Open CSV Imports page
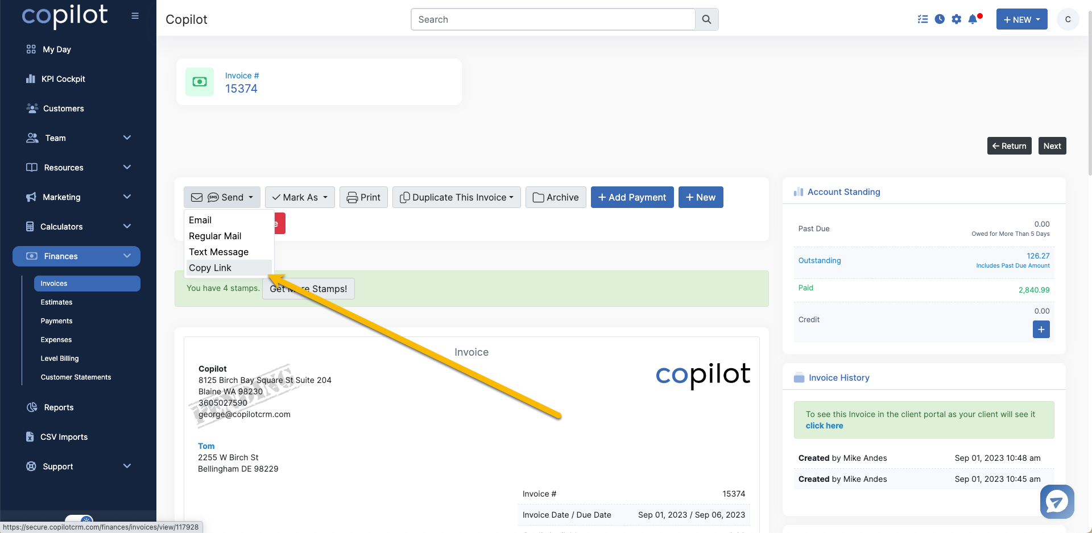 [x=64, y=437]
